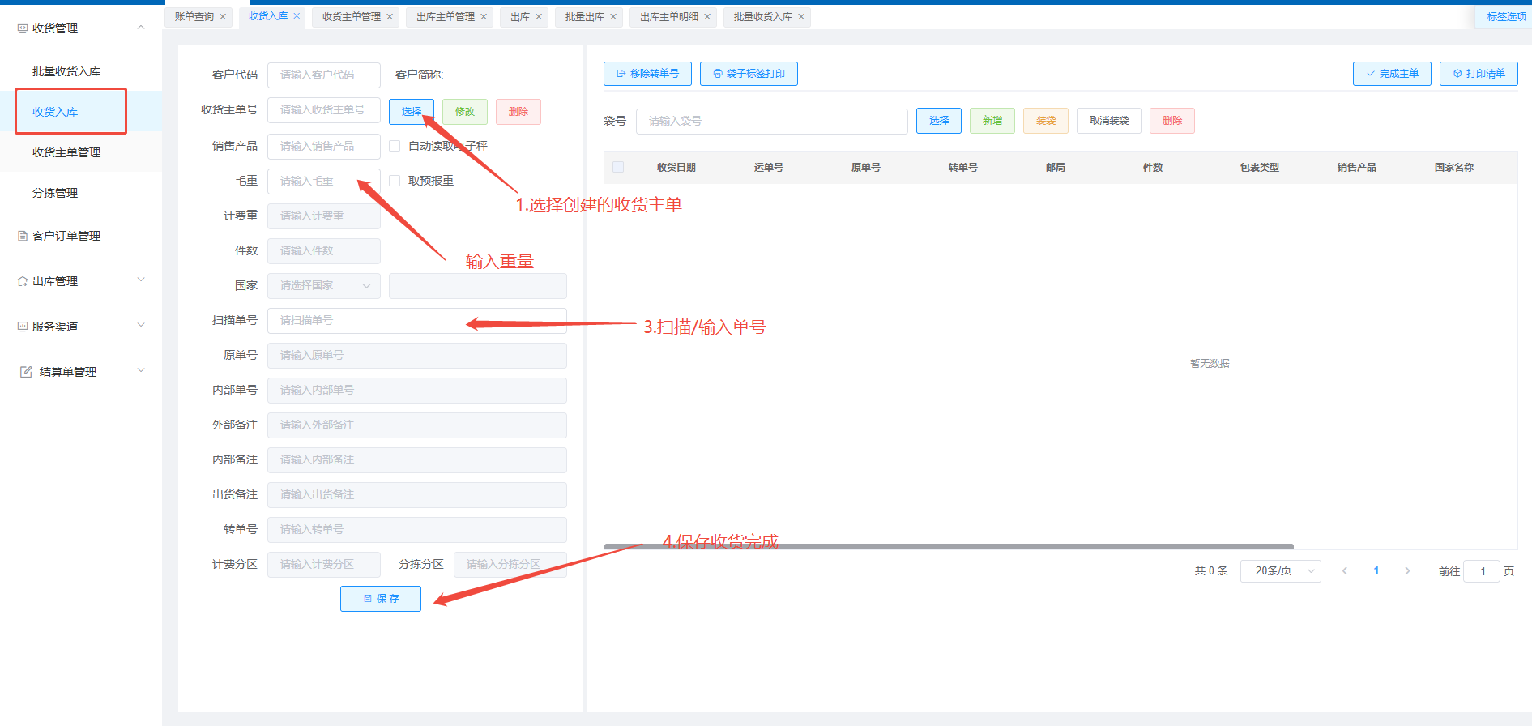This screenshot has width=1532, height=726.
Task: Check the 取预报重 checkbox
Action: click(x=395, y=181)
